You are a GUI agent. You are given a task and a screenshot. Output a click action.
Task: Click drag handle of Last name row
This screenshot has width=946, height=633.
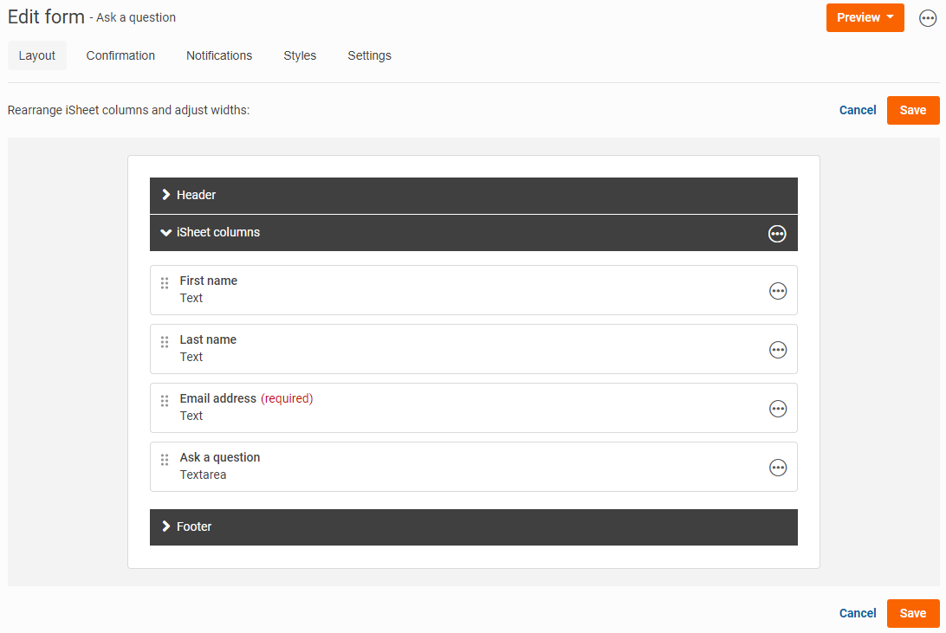(165, 342)
